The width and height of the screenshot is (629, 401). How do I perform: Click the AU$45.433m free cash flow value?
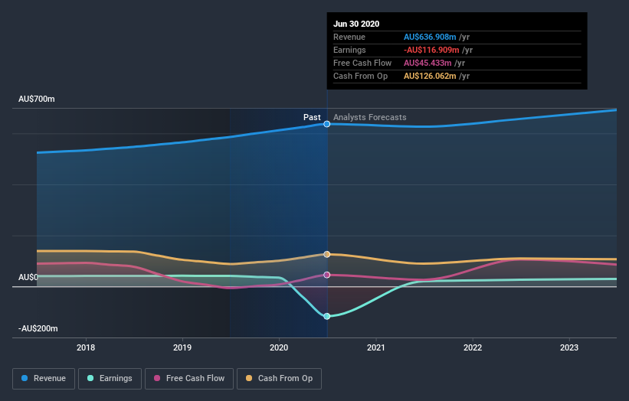428,63
